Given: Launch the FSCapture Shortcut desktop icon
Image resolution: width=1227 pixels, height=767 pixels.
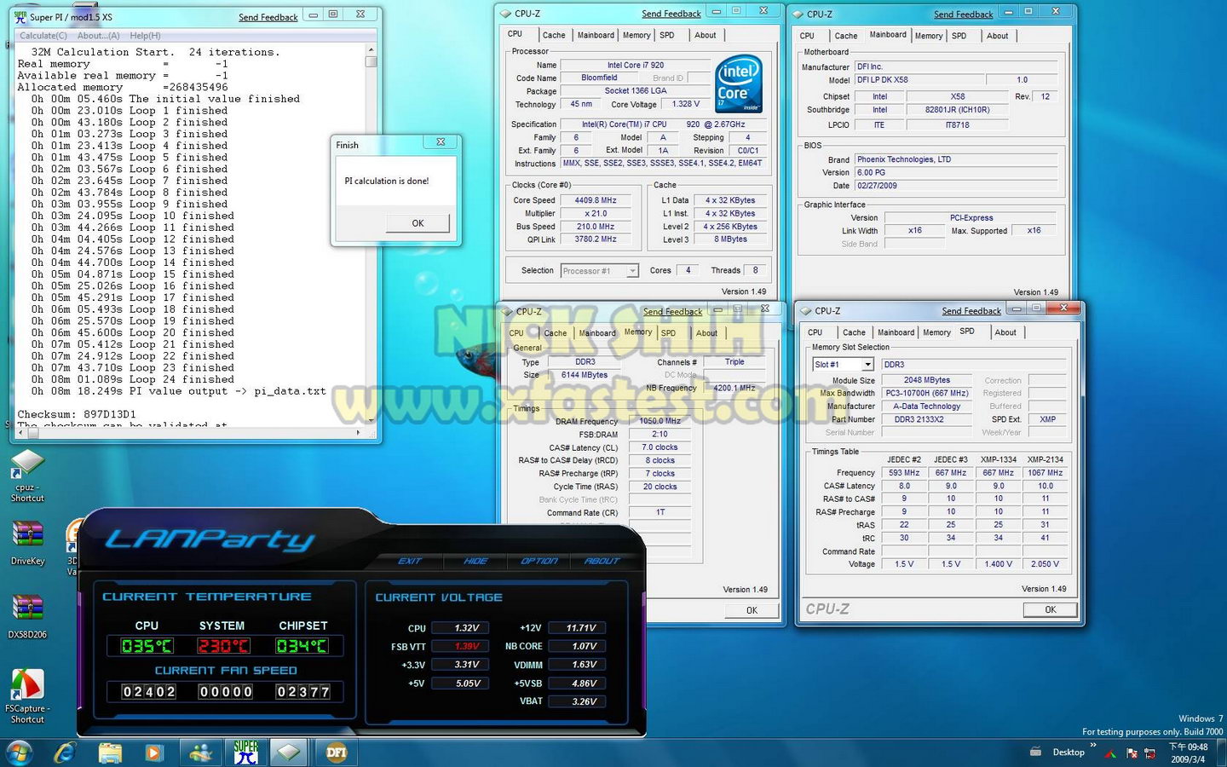Looking at the screenshot, I should click(x=27, y=684).
